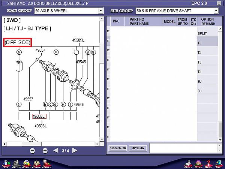Click the upper 49545 callout

[81, 62]
